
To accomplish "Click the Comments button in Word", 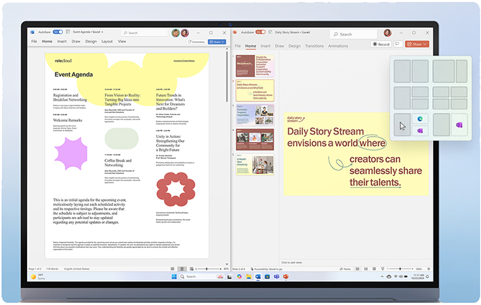I will point(196,42).
